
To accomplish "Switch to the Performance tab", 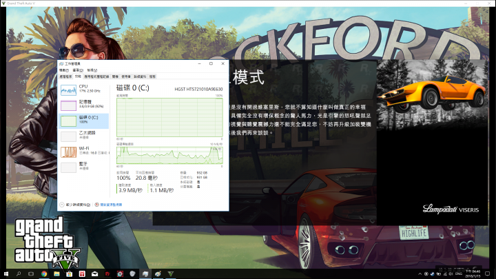I will 78,76.
